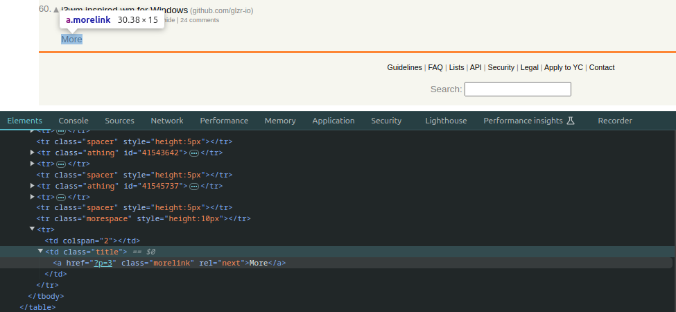The width and height of the screenshot is (676, 312).
Task: Click story title i3wm inspired wm for Windows
Action: coord(125,10)
